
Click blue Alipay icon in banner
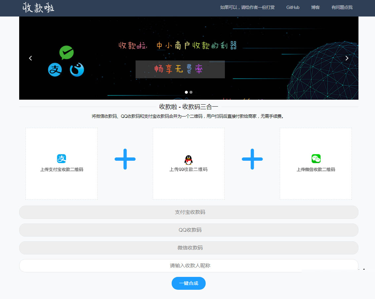click(x=55, y=70)
